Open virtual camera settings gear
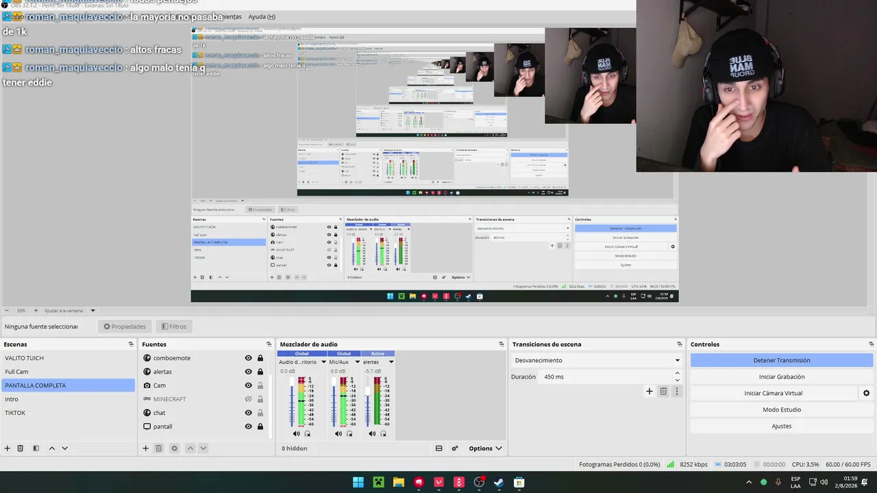 (866, 393)
